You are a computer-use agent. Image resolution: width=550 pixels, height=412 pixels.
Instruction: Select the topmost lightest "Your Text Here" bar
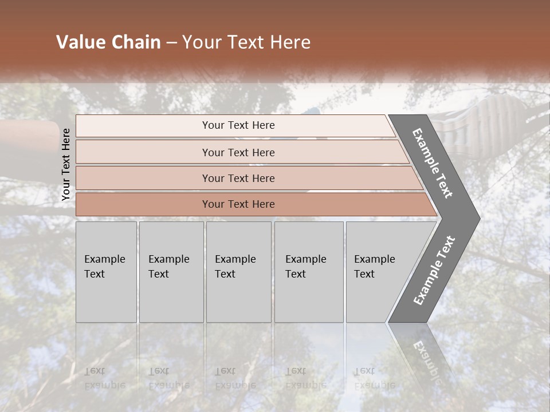coord(238,125)
